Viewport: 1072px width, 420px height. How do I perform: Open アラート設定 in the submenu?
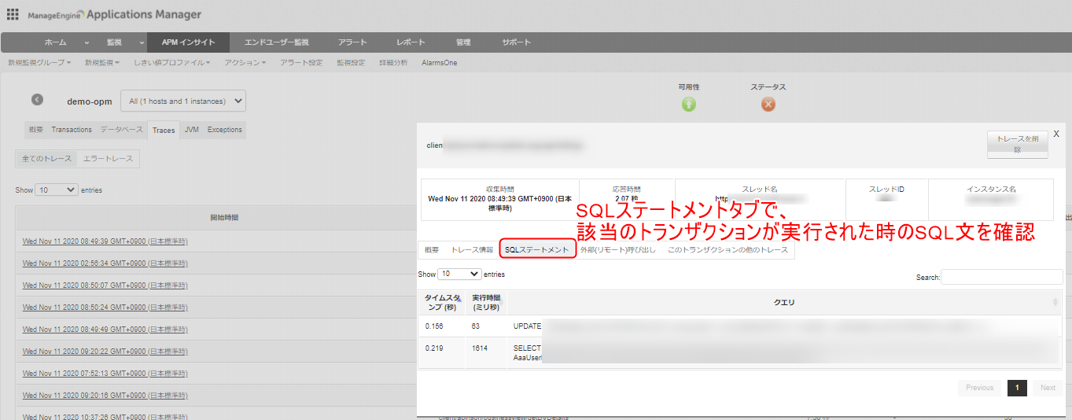click(301, 63)
